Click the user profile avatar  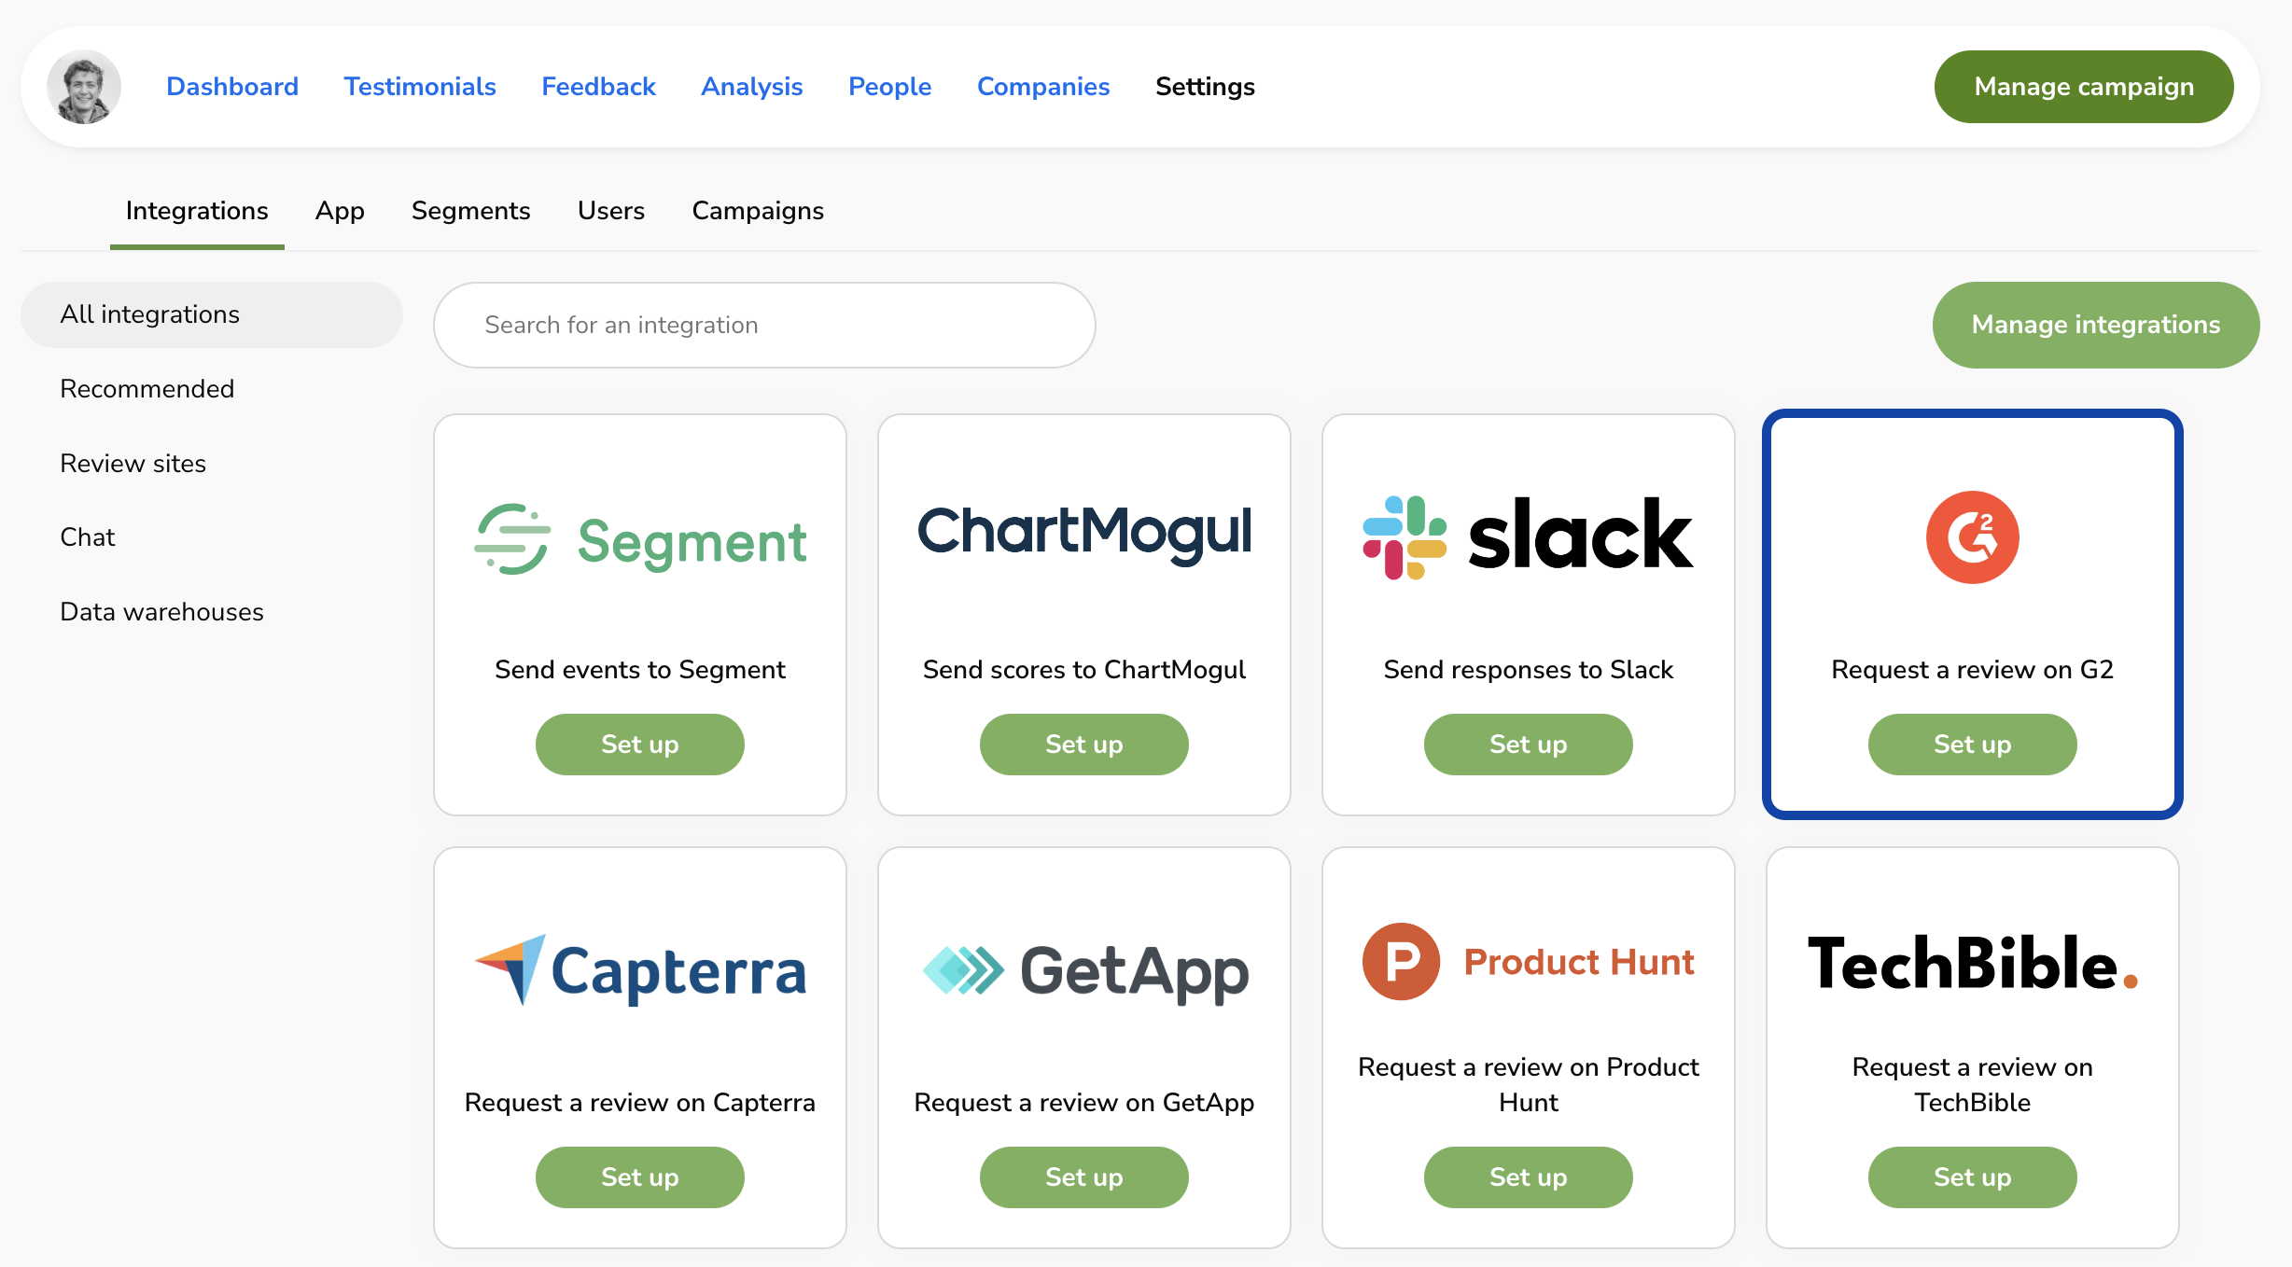click(x=84, y=87)
